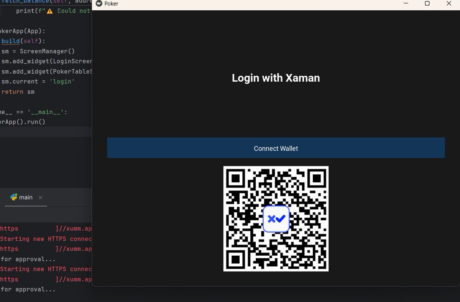Click the 'return sm' code line
Image resolution: width=460 pixels, height=302 pixels.
click(18, 92)
